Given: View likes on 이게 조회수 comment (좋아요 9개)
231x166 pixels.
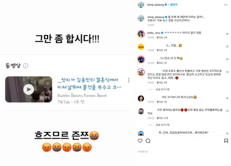Looking at the screenshot, I should 162,83.
